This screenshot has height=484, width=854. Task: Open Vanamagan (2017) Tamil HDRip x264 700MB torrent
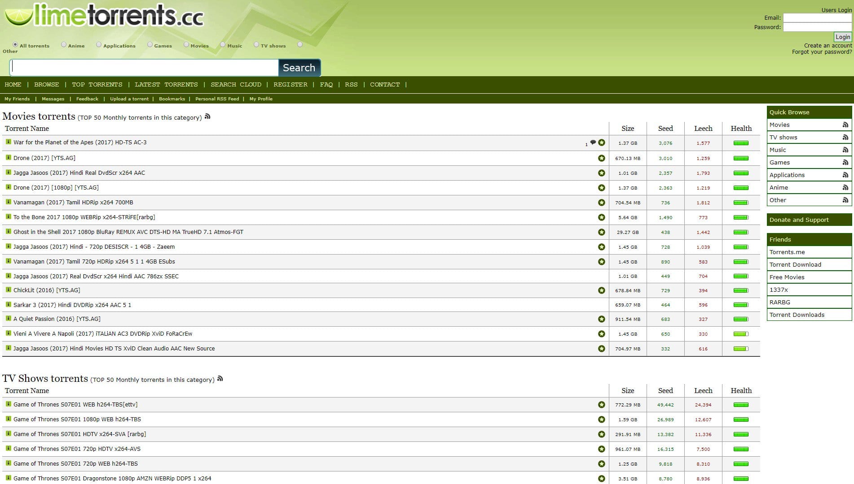[x=73, y=203]
